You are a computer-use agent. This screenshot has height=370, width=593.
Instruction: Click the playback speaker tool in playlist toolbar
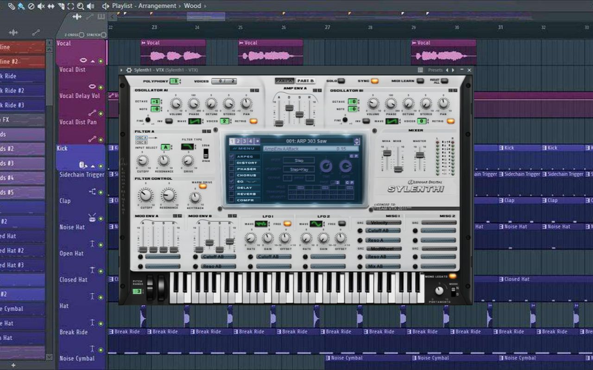91,6
